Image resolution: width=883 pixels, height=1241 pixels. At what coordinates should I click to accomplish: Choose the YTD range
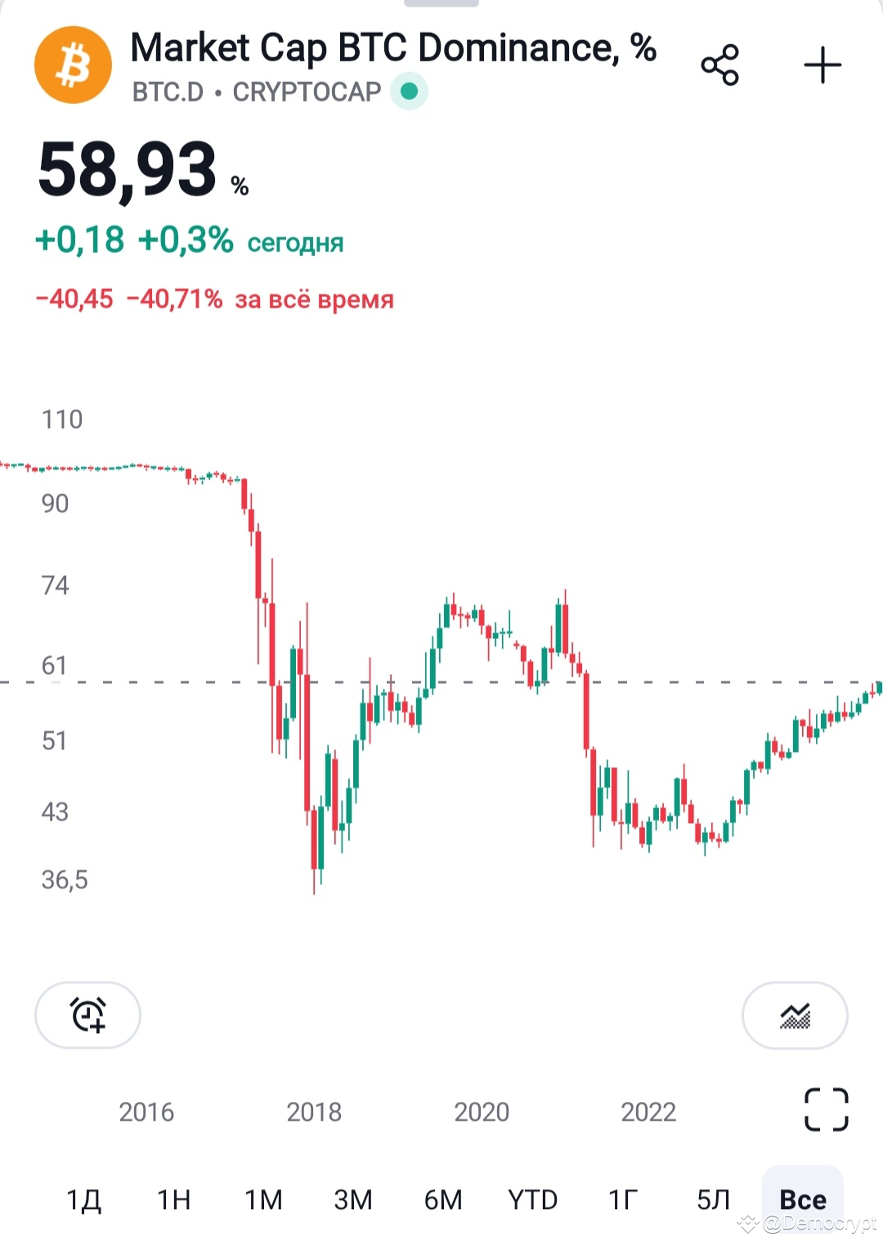[x=533, y=1199]
